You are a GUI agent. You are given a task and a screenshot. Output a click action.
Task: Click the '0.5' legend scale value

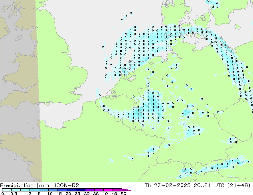click(x=14, y=193)
